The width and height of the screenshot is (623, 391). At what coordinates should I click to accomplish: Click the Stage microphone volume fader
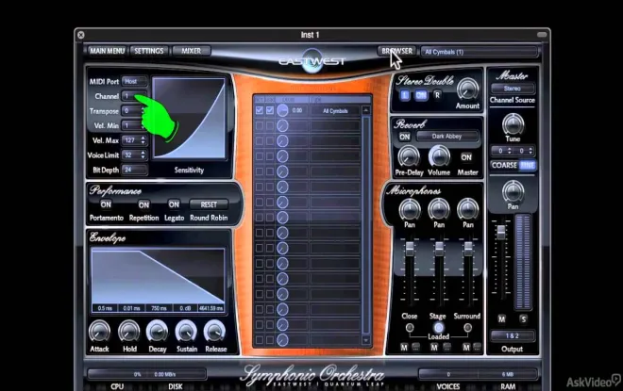point(439,249)
